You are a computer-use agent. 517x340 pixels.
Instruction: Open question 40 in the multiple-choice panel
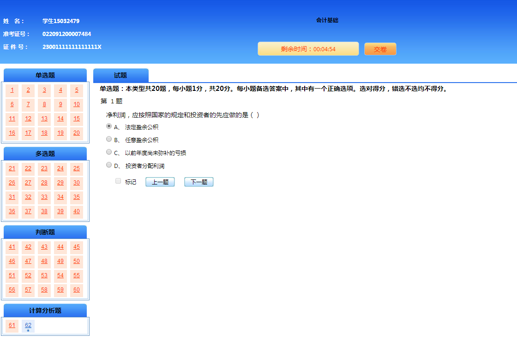click(76, 211)
